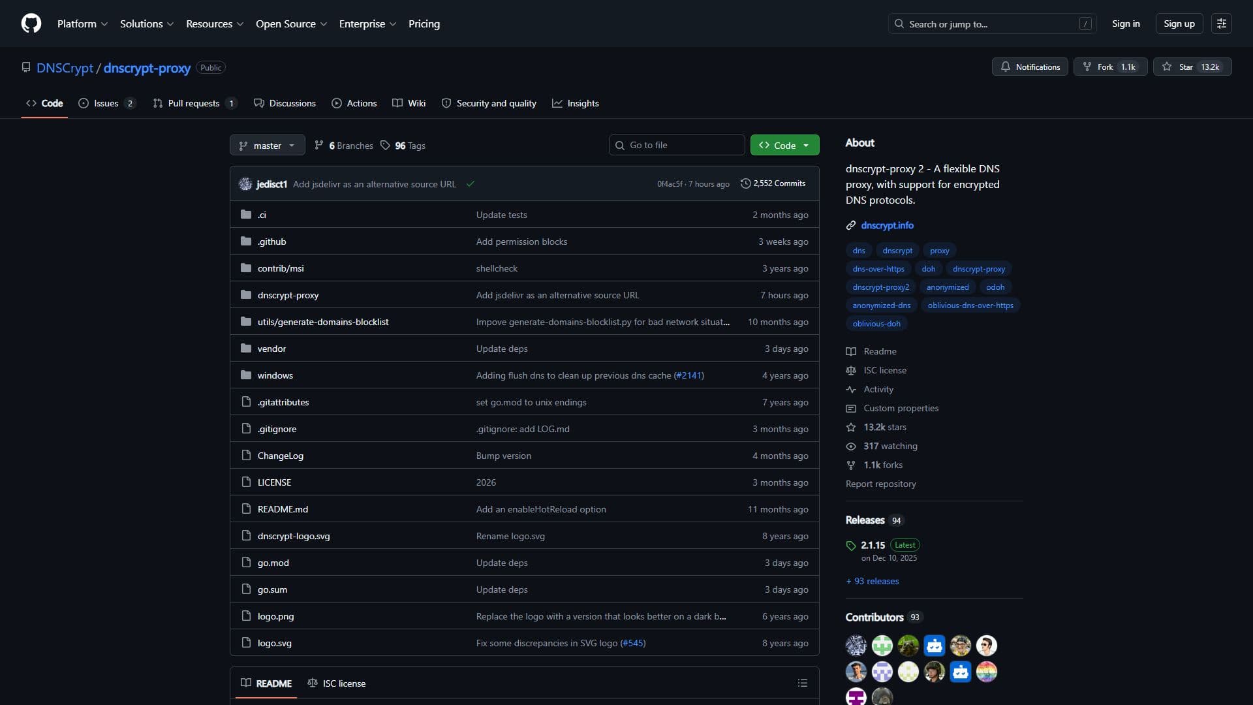
Task: Click the green check status on latest commit
Action: coord(470,184)
